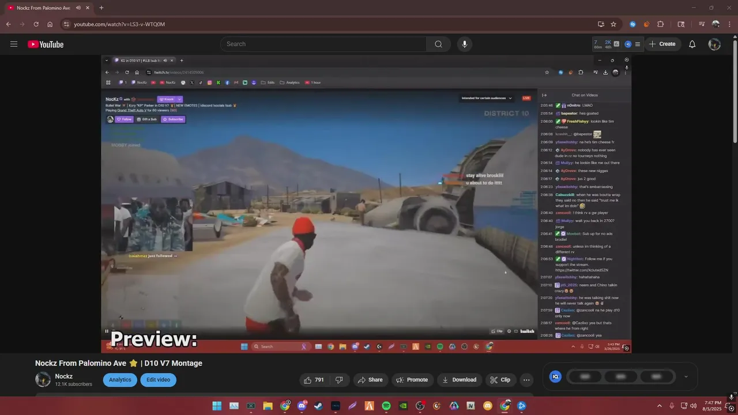This screenshot has width=738, height=415.
Task: Click the video player to pause
Action: click(366, 203)
